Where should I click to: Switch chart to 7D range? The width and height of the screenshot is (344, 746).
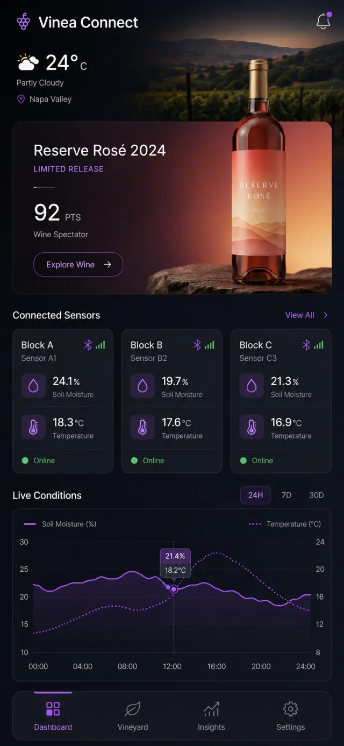point(286,495)
